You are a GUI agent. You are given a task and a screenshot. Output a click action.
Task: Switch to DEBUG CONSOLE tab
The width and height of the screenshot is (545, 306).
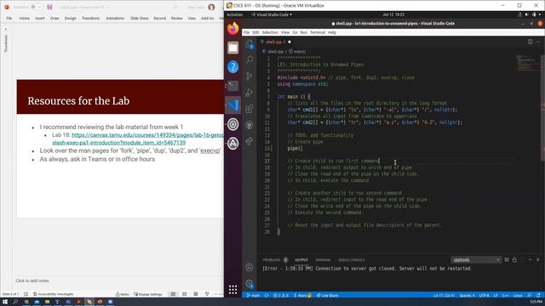click(x=352, y=260)
